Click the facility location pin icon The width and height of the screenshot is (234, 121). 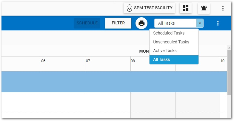click(x=130, y=8)
